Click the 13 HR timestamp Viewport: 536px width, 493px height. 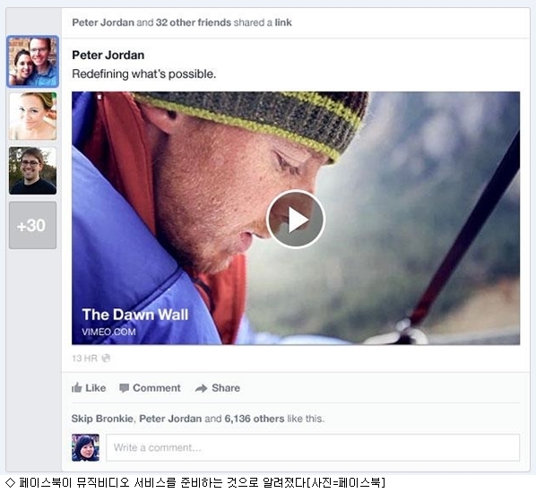coord(84,358)
